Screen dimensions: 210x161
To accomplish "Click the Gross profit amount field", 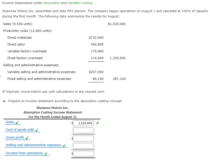I will pyautogui.click(x=83, y=139).
